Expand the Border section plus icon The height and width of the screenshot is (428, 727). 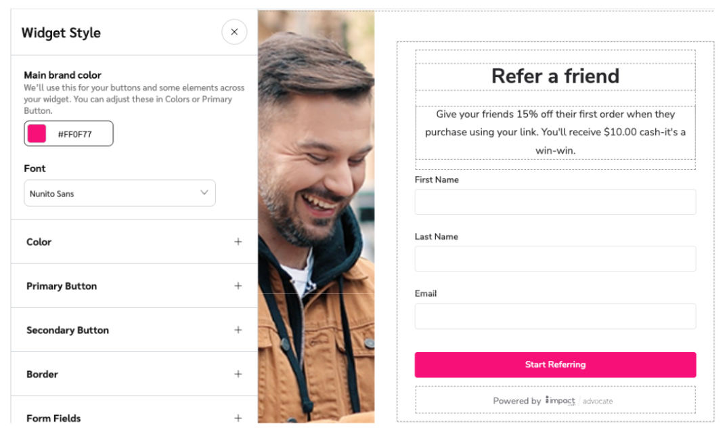pyautogui.click(x=238, y=374)
